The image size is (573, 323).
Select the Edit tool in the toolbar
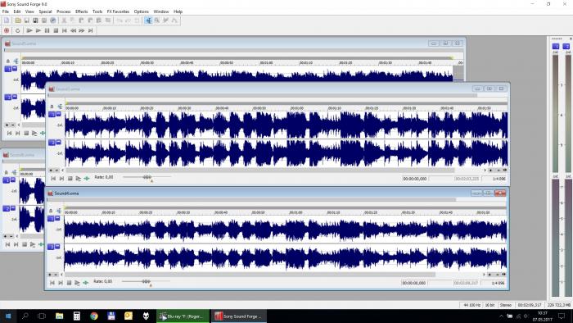(x=148, y=20)
